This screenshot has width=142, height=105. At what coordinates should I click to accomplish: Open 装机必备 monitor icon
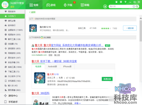pos(6,21)
